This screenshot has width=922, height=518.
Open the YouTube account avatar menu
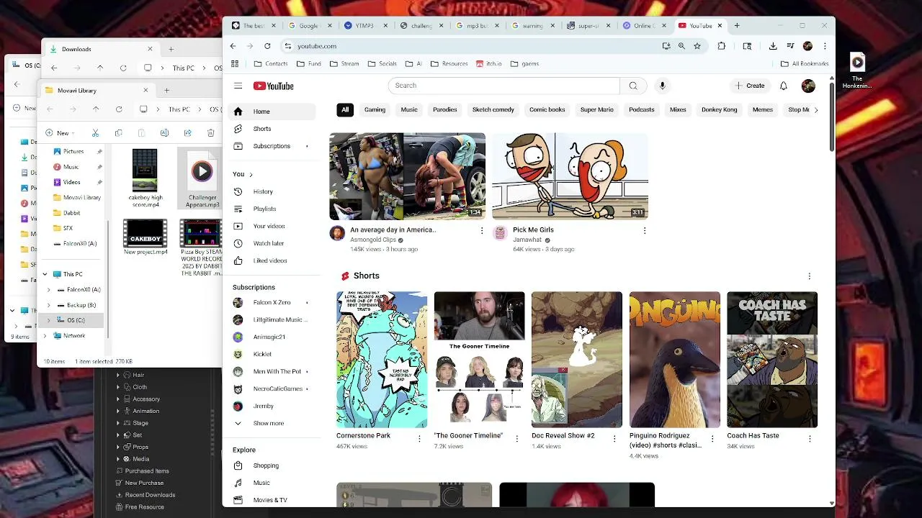point(808,86)
